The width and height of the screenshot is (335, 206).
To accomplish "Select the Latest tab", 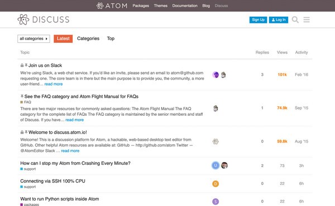I will click(x=63, y=38).
